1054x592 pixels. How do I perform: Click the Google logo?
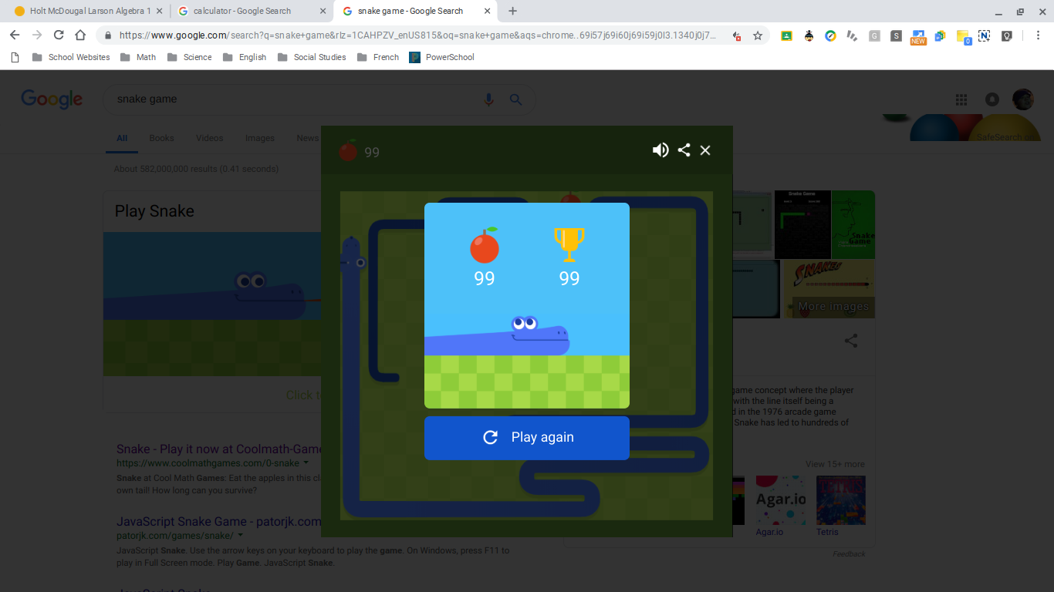pyautogui.click(x=52, y=99)
